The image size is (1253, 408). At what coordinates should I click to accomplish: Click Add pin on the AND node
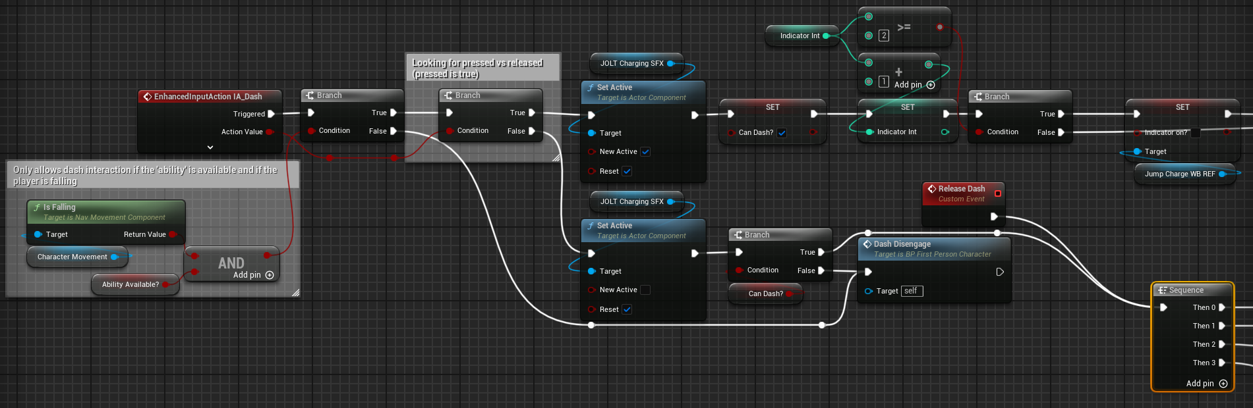pos(269,275)
